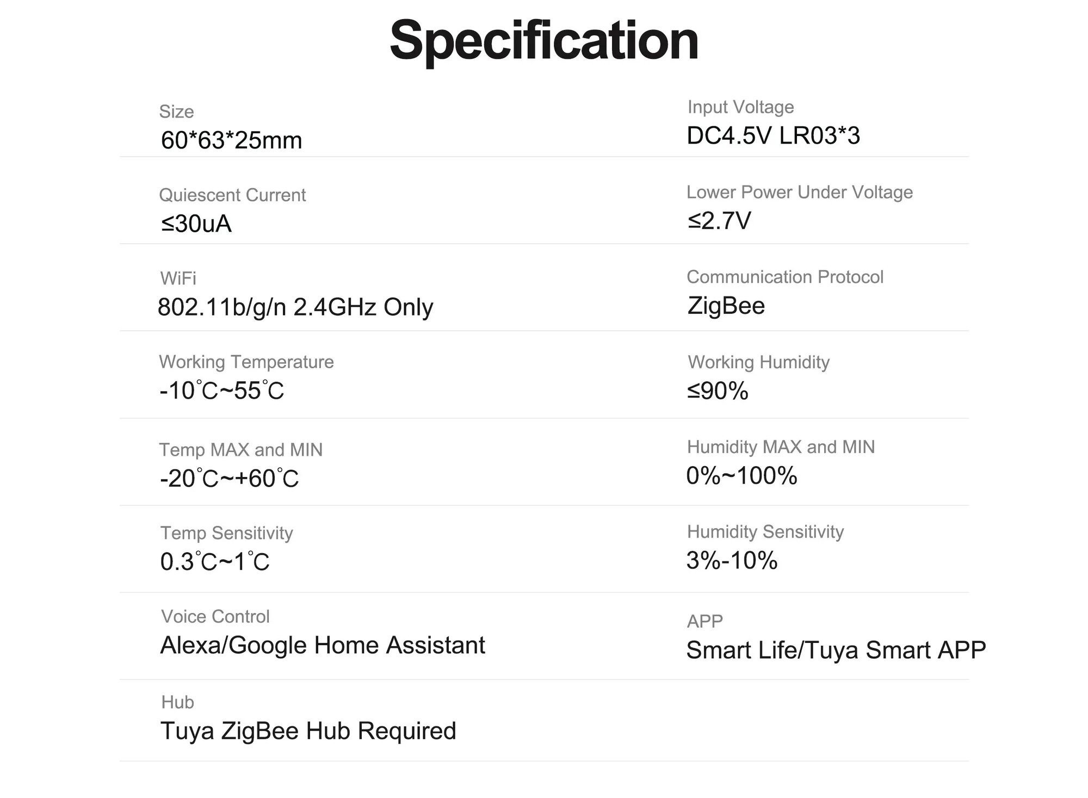Click the Smart Life/Tuya Smart APP text
This screenshot has width=1088, height=798.
[836, 650]
